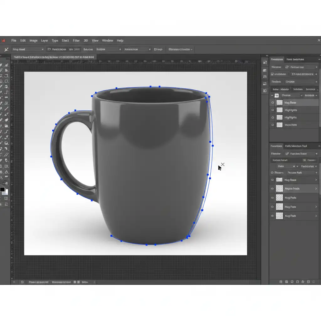Hide the Mug Base layer in upper panel
The height and width of the screenshot is (321, 321).
point(272,103)
